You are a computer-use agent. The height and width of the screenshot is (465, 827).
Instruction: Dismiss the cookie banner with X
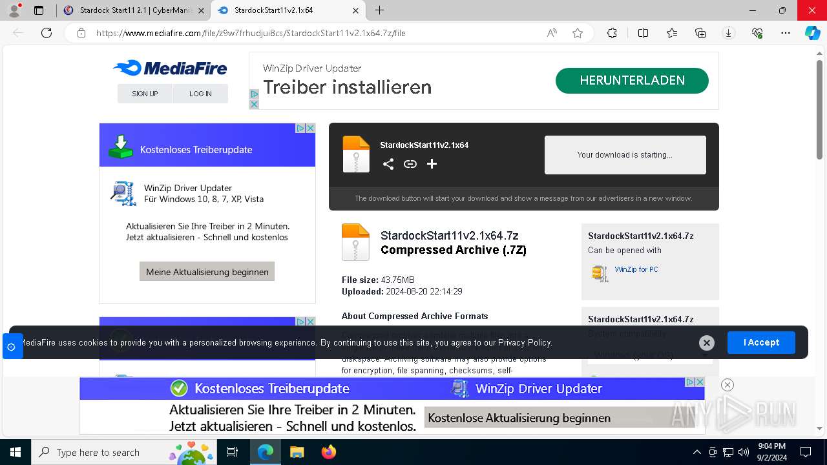[707, 343]
